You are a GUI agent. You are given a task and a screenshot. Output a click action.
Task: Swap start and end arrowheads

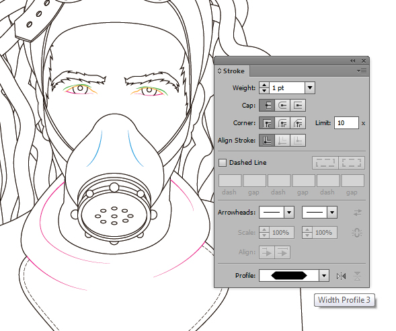(x=358, y=213)
